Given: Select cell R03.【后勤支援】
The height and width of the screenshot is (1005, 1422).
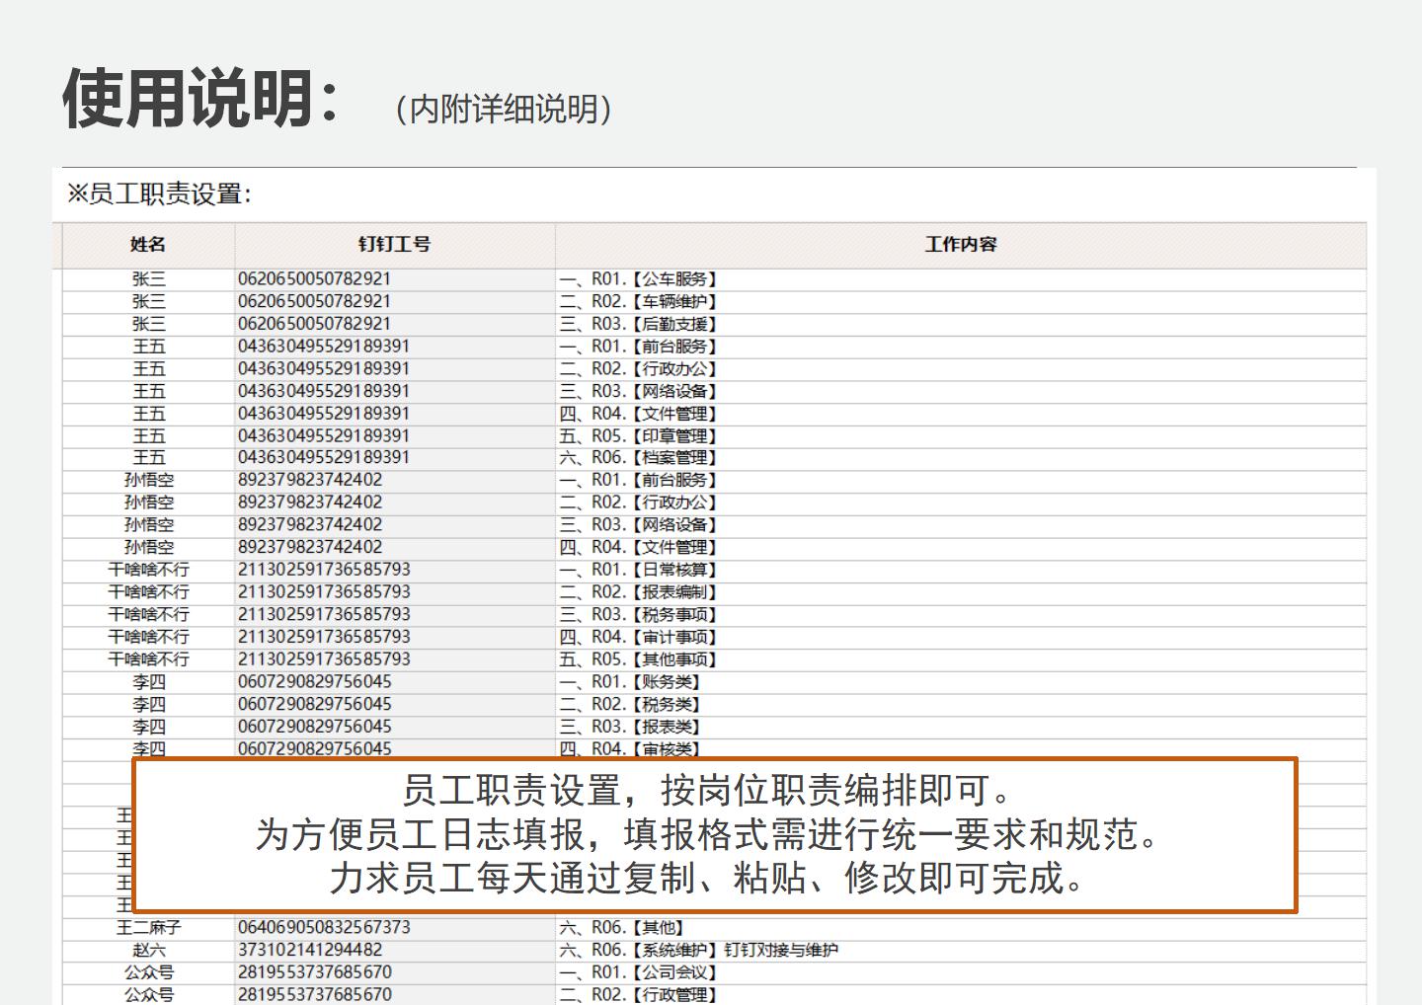Looking at the screenshot, I should [961, 324].
